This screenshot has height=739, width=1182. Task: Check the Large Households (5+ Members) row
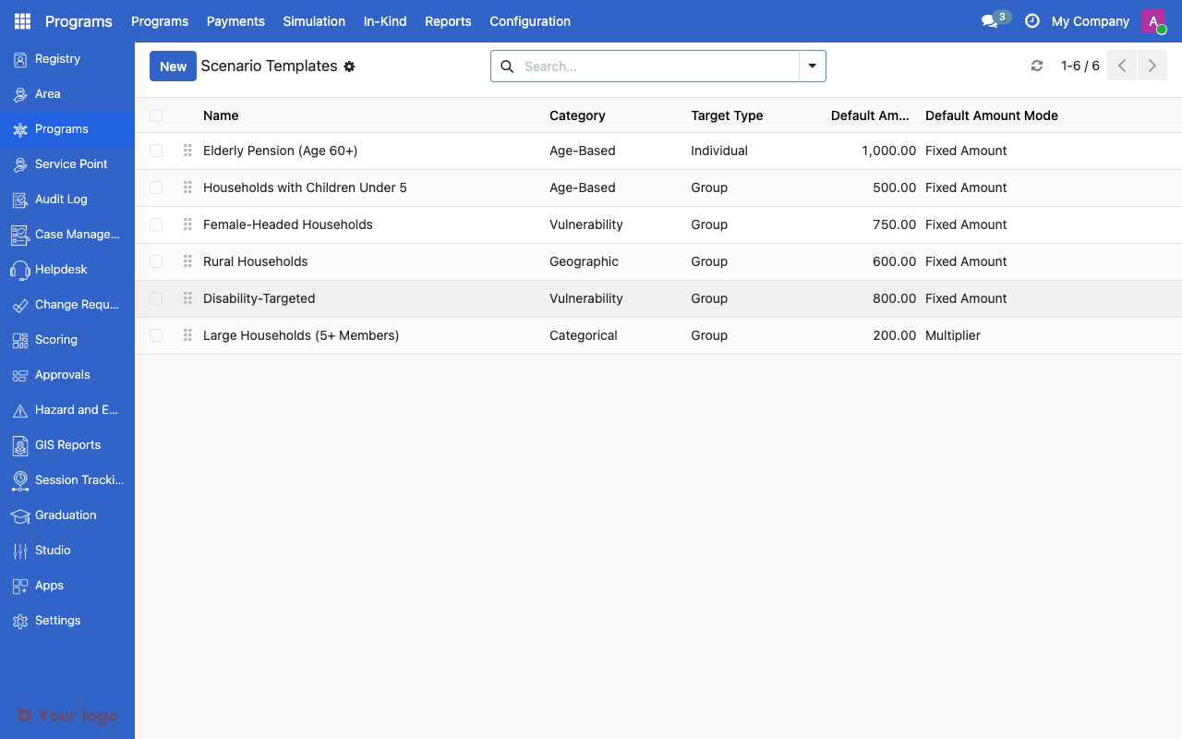tap(156, 335)
